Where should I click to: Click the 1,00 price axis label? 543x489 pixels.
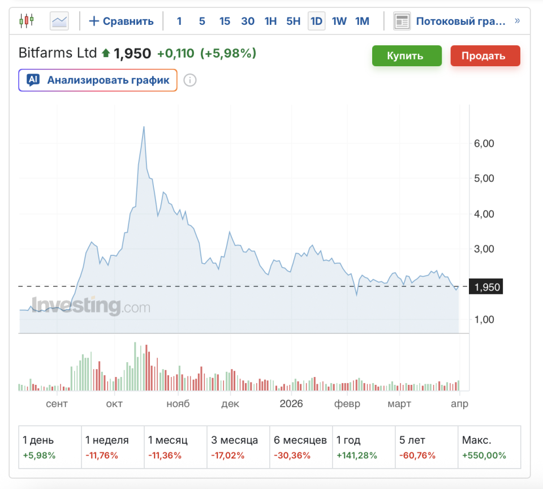(x=484, y=319)
